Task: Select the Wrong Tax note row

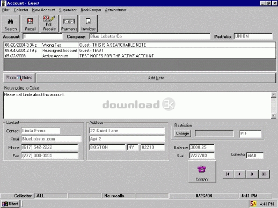Action: pos(140,45)
